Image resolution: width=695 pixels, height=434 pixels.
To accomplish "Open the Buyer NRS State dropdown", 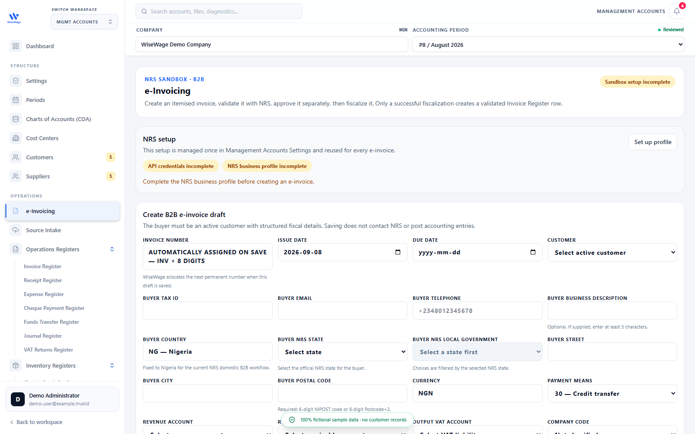I will coord(342,352).
